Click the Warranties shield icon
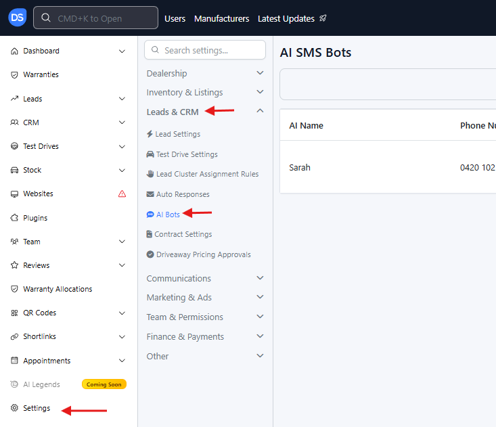 pyautogui.click(x=15, y=74)
